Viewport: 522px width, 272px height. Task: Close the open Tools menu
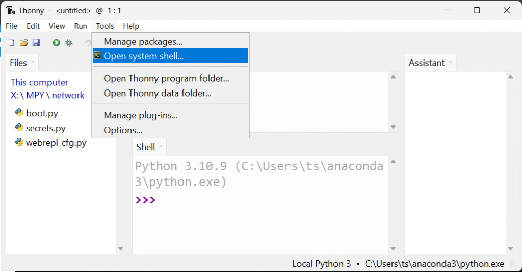(105, 26)
